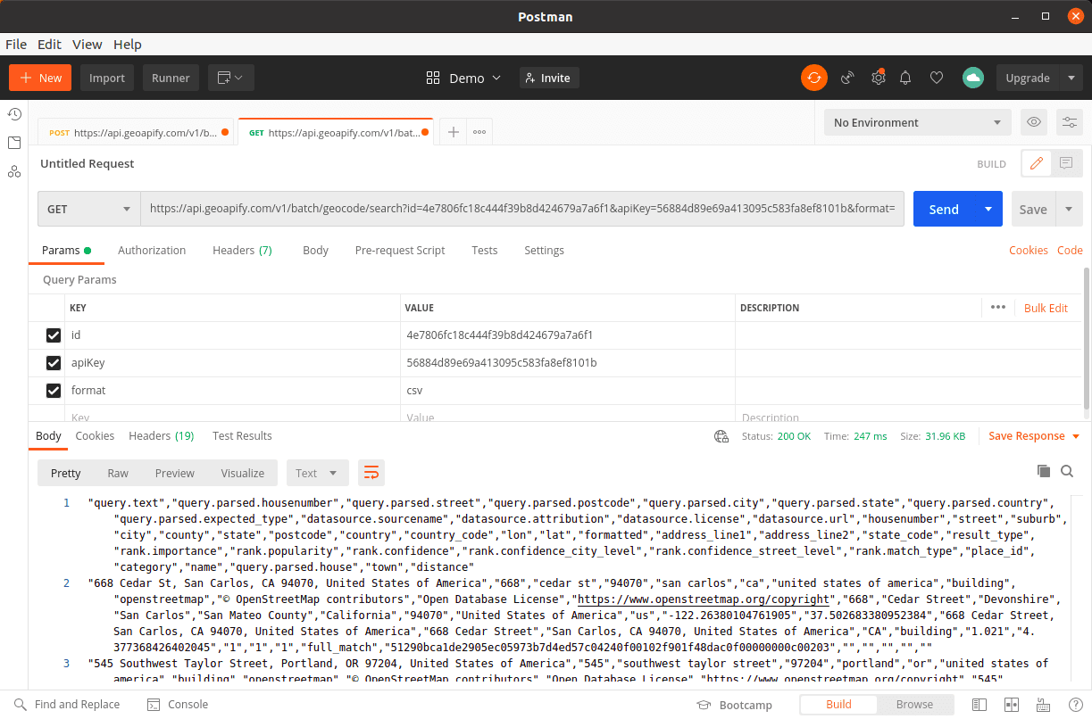
Task: Open the Text format dropdown
Action: [317, 473]
